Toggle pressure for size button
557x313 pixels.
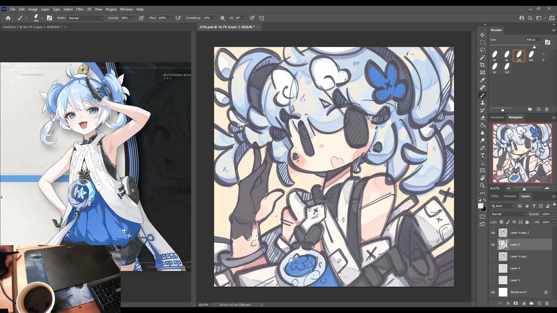252,18
